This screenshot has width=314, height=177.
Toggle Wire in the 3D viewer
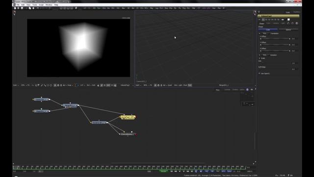click(x=176, y=85)
